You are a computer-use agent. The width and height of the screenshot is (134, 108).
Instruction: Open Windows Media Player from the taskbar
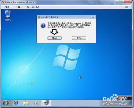36,103
